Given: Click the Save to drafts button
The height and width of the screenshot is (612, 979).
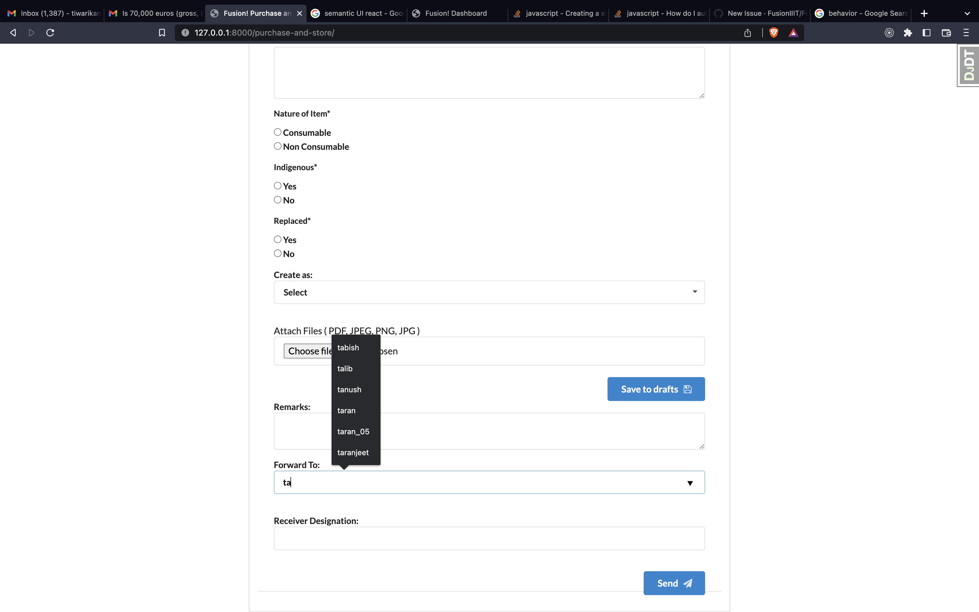Looking at the screenshot, I should point(655,389).
